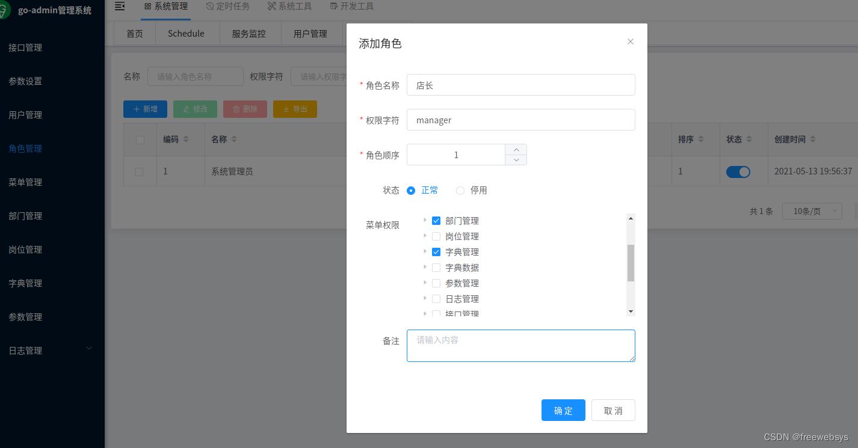Image resolution: width=858 pixels, height=448 pixels.
Task: Switch to the Schedule tab
Action: (187, 33)
